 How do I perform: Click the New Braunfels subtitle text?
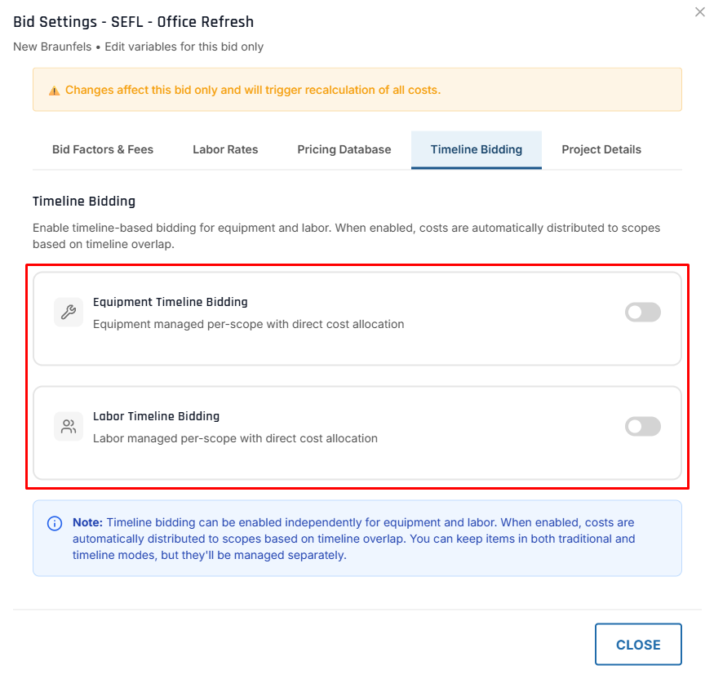tap(139, 47)
